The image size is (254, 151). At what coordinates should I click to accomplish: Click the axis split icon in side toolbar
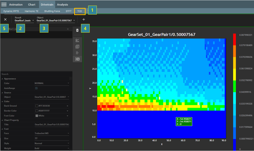(x=77, y=53)
